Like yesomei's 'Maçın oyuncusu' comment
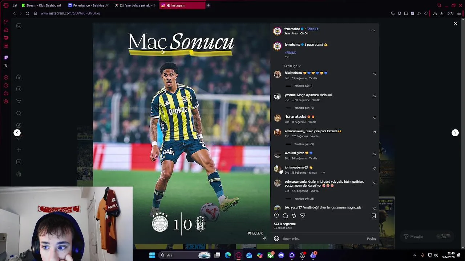The width and height of the screenshot is (465, 261). (375, 96)
